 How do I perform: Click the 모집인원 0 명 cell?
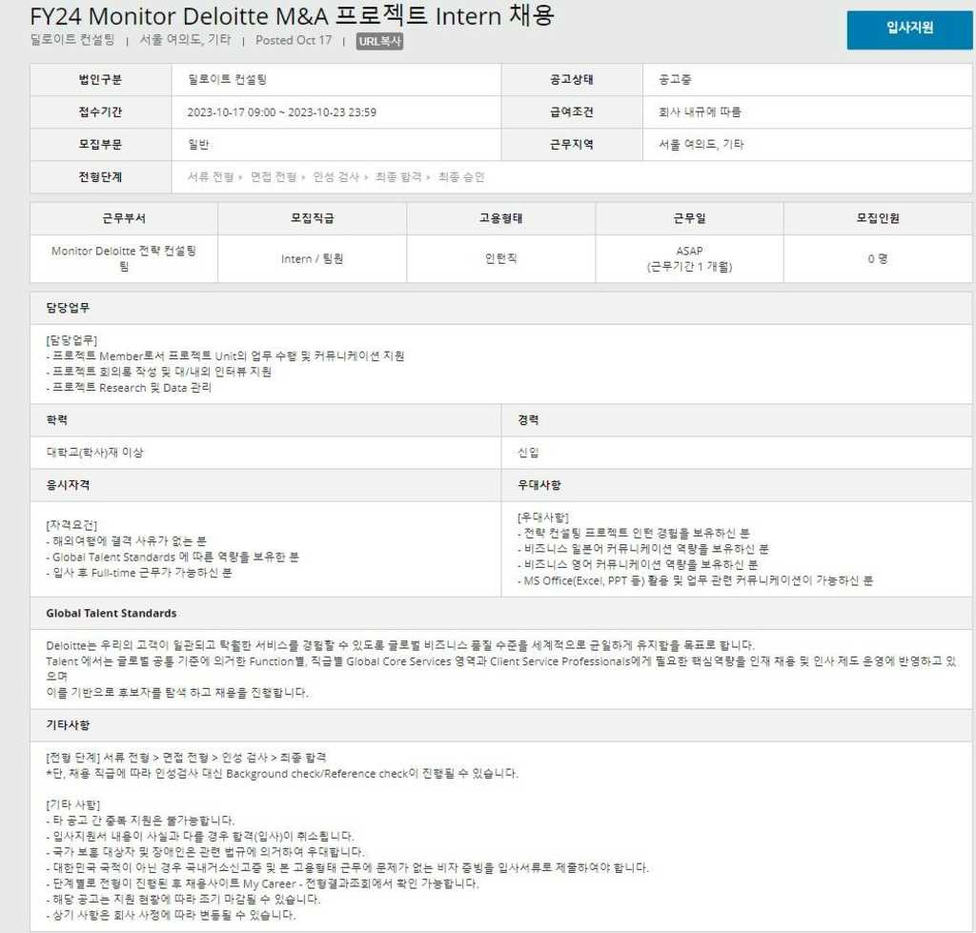pos(878,257)
